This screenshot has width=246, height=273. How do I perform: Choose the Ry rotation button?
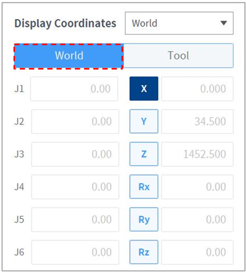tap(144, 220)
